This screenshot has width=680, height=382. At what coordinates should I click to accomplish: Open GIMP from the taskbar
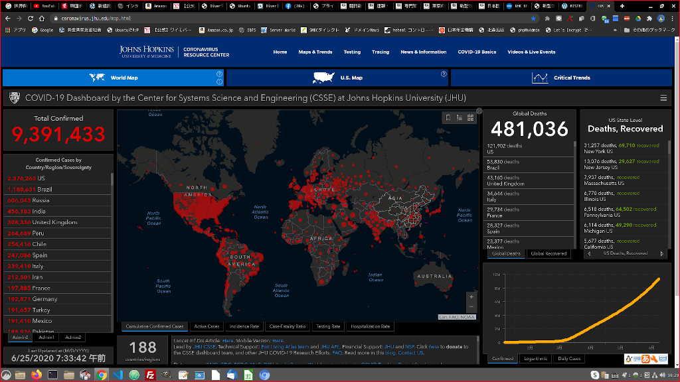tap(167, 375)
